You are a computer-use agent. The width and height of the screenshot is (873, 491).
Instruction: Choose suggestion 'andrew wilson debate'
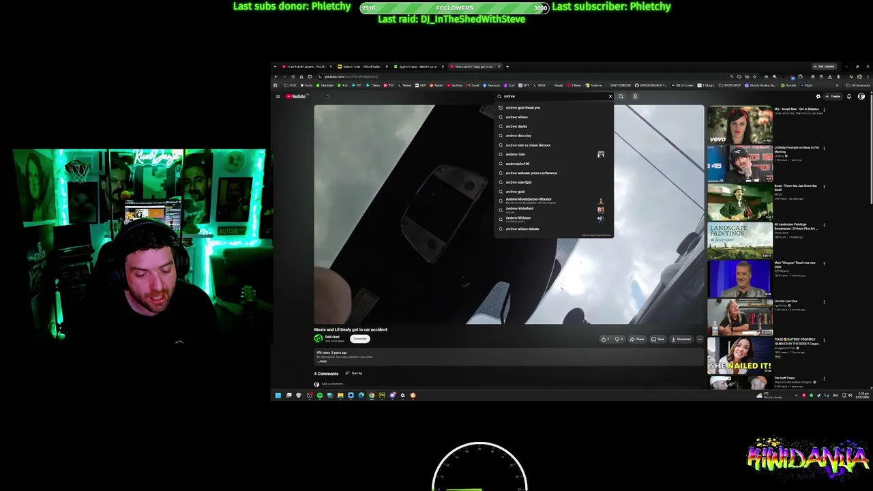[x=553, y=229]
